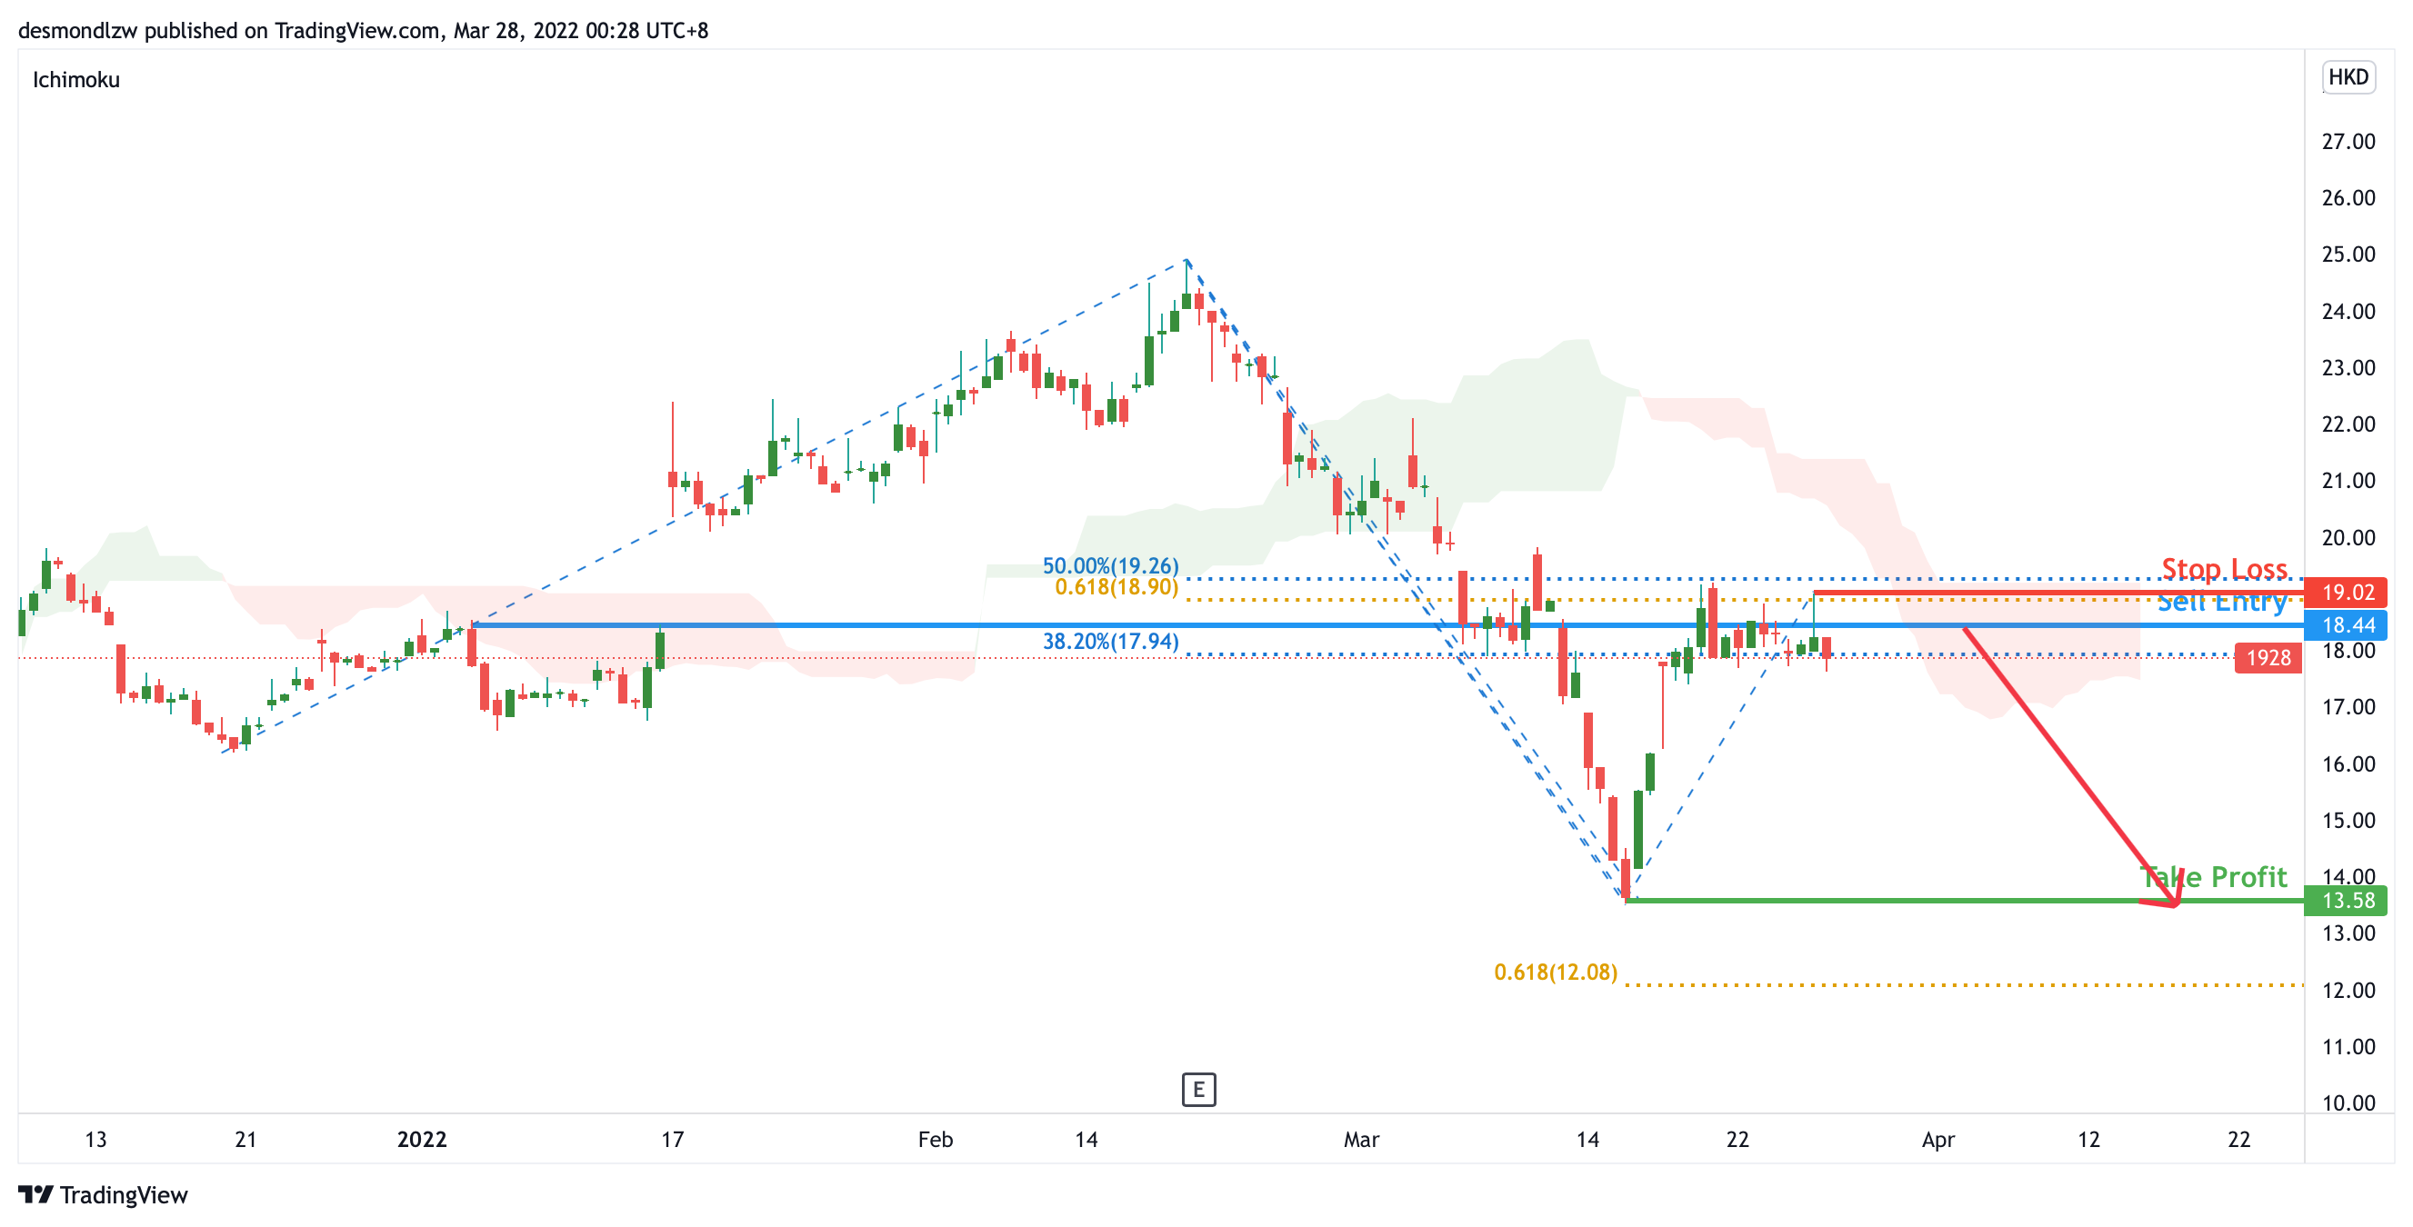The image size is (2413, 1227).
Task: Click the red 1928 ticker price label
Action: 2268,657
